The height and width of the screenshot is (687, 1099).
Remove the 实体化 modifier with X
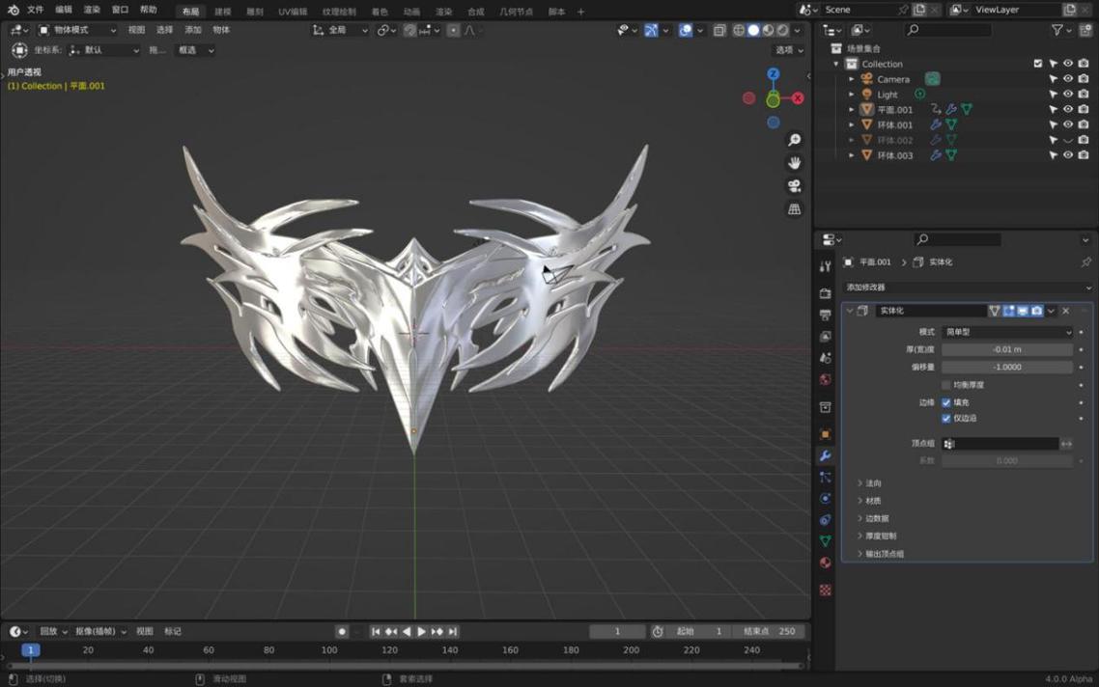tap(1065, 311)
